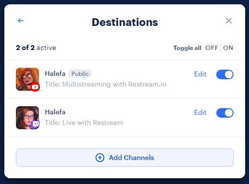249x184 pixels.
Task: Click the plus circle icon in Add Channels
Action: (x=100, y=158)
